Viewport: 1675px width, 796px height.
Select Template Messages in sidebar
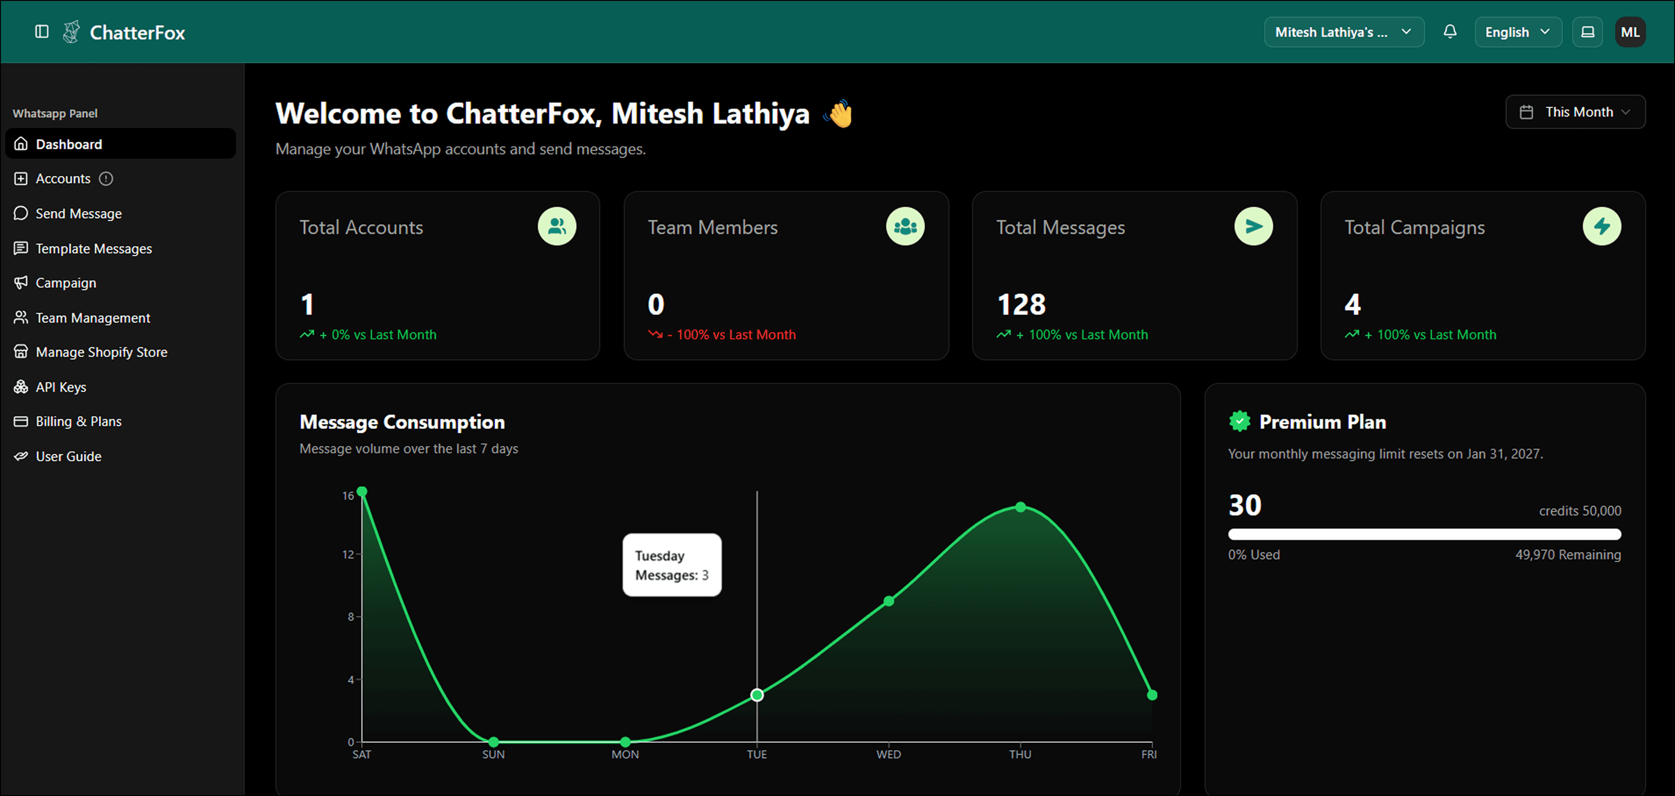(x=120, y=248)
